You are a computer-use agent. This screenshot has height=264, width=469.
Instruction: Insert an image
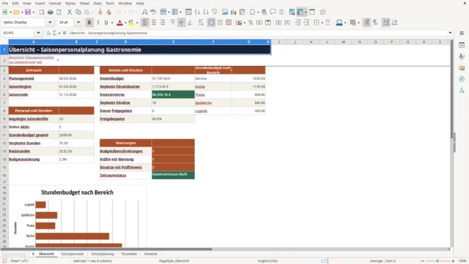pyautogui.click(x=225, y=12)
